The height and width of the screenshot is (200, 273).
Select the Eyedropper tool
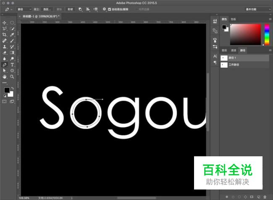[12, 35]
